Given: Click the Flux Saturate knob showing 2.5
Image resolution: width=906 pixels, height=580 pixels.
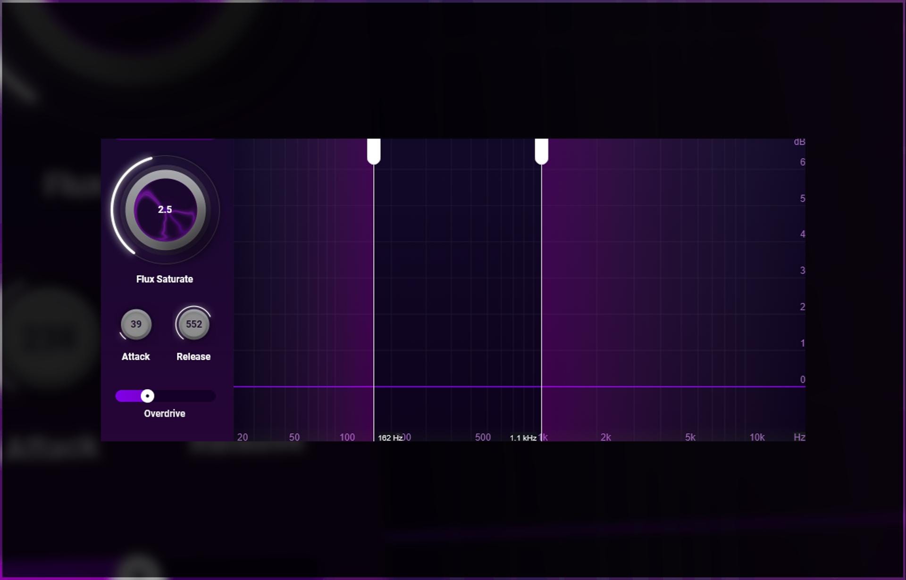Looking at the screenshot, I should coord(165,210).
